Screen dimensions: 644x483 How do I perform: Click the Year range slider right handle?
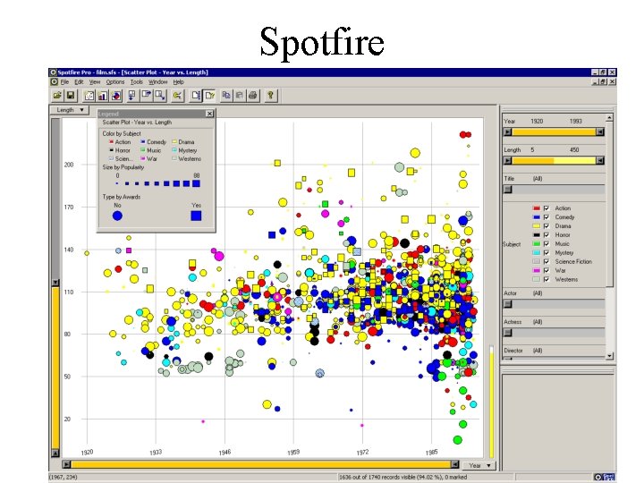click(600, 131)
